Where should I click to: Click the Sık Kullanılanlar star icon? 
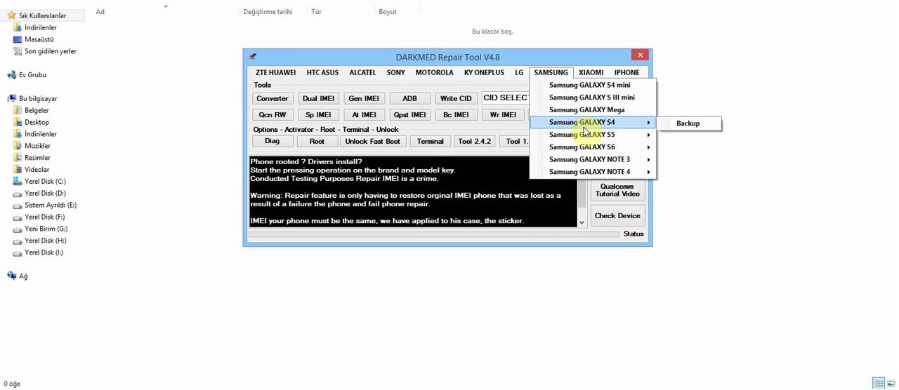coord(11,15)
